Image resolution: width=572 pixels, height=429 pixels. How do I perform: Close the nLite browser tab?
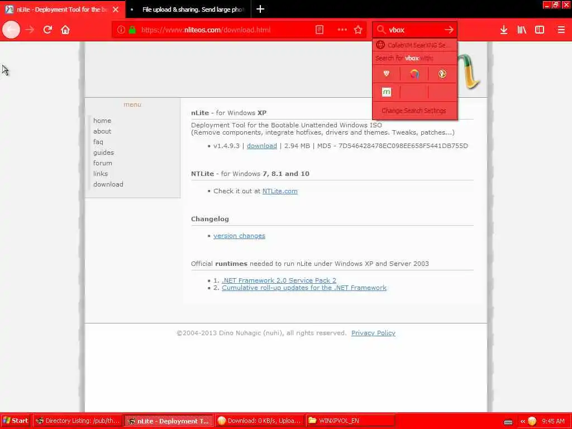[x=116, y=9]
